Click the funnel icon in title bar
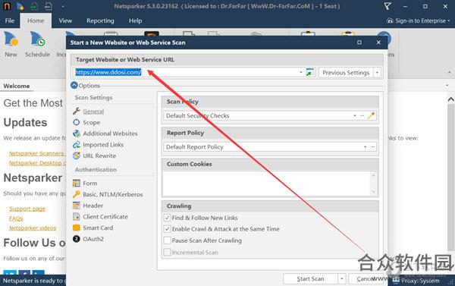Image resolution: width=455 pixels, height=286 pixels. 388,6
